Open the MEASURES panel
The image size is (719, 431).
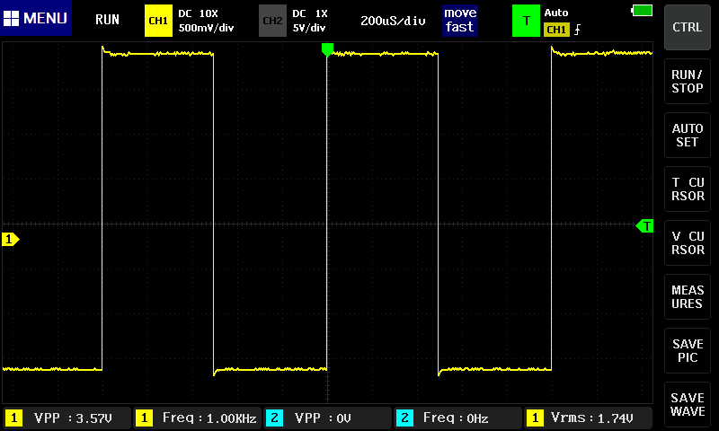pyautogui.click(x=688, y=296)
